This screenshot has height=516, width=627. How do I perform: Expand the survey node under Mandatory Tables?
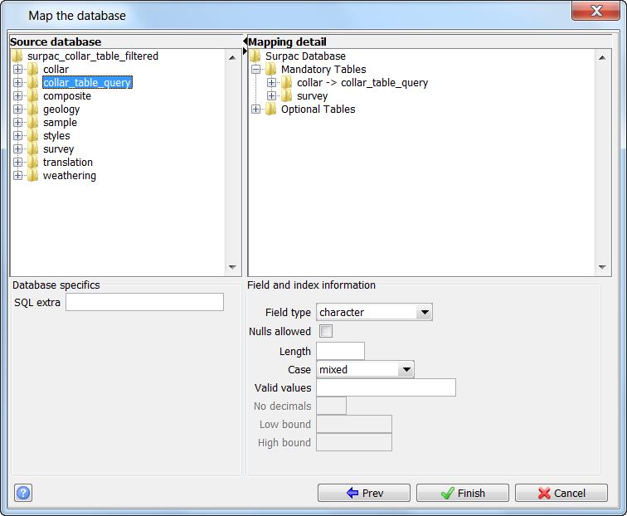click(271, 96)
